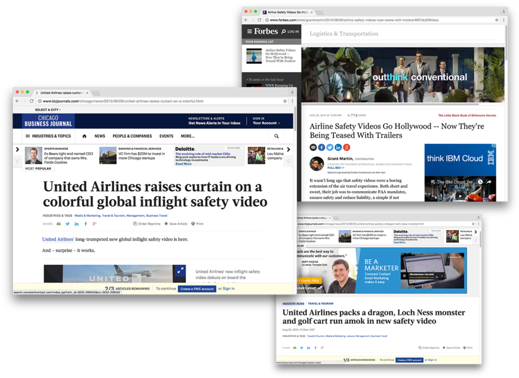Screen dimensions: 519x378
Task: Click Forbes Log In link
Action: coord(293,32)
